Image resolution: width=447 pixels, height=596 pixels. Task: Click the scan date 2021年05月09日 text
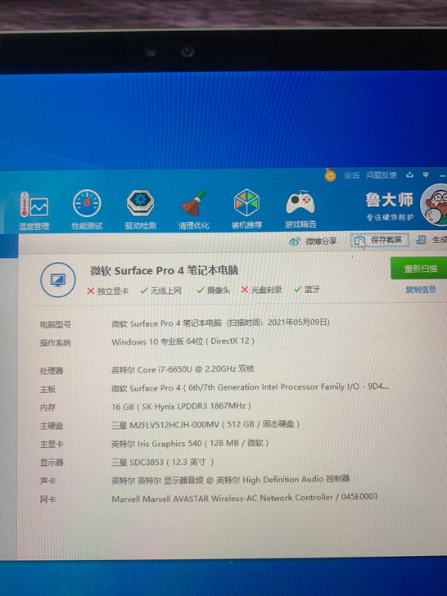coord(297,323)
